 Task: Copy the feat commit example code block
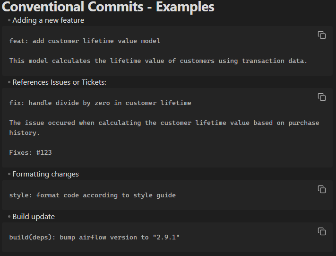coord(322,35)
